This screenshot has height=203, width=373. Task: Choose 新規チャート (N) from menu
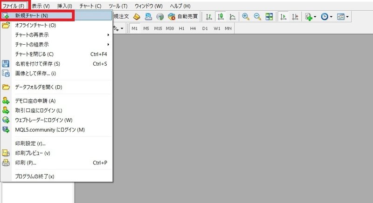coord(56,16)
